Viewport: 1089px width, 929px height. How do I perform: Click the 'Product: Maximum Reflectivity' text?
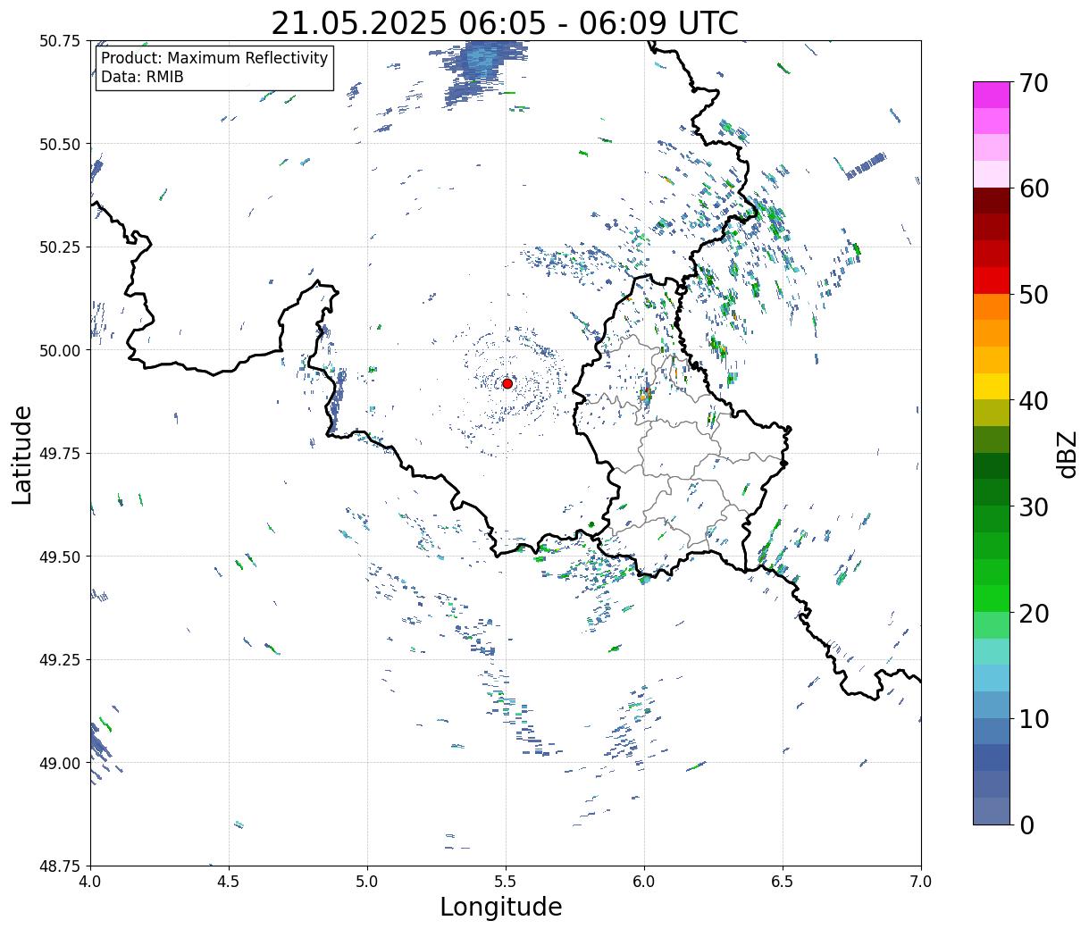click(x=214, y=58)
